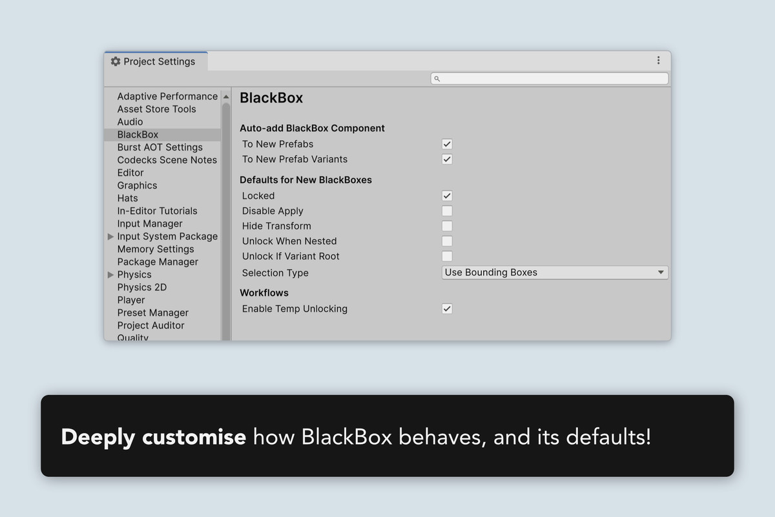775x517 pixels.
Task: Select Memory Settings in the sidebar
Action: point(156,249)
